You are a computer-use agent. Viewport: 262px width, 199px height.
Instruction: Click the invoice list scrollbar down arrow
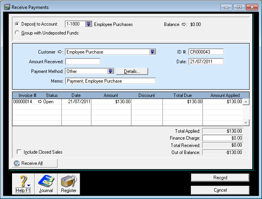coord(246,122)
